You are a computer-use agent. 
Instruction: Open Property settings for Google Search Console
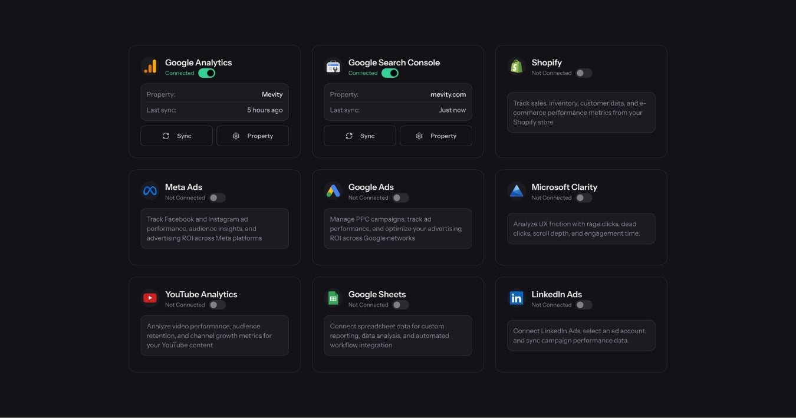[436, 136]
